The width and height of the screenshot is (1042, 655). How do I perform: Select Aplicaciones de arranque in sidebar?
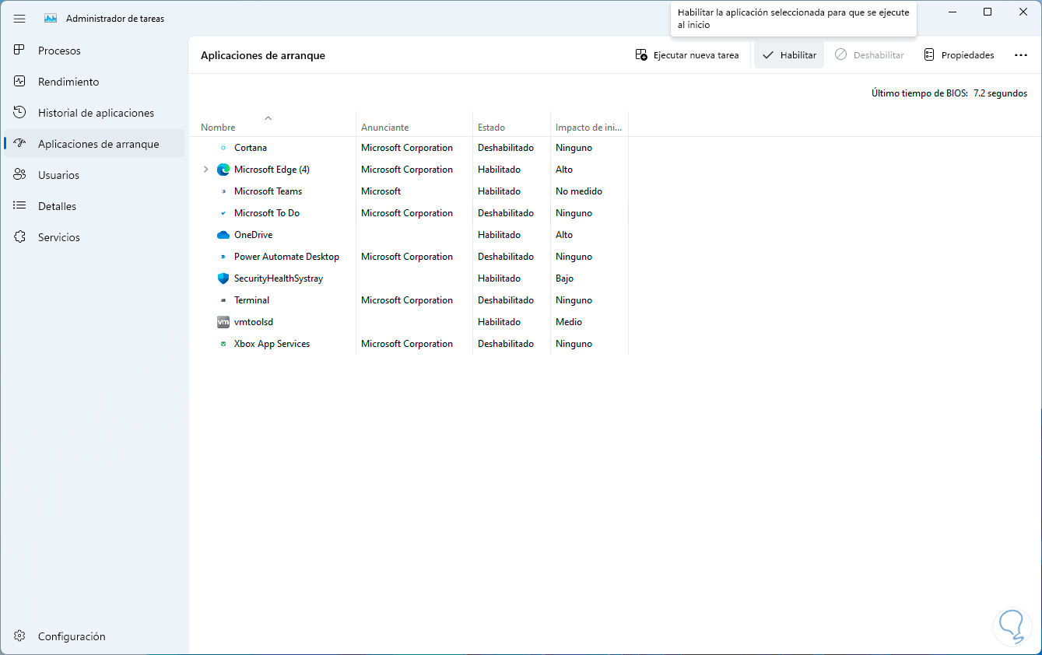click(x=94, y=144)
